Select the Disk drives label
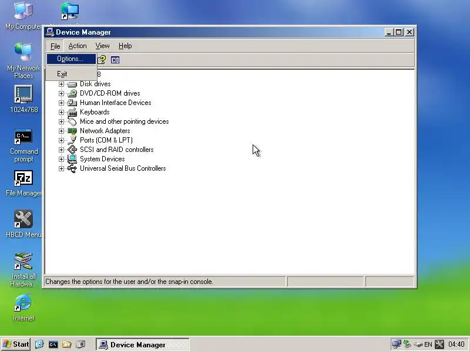The width and height of the screenshot is (470, 352). click(x=95, y=84)
